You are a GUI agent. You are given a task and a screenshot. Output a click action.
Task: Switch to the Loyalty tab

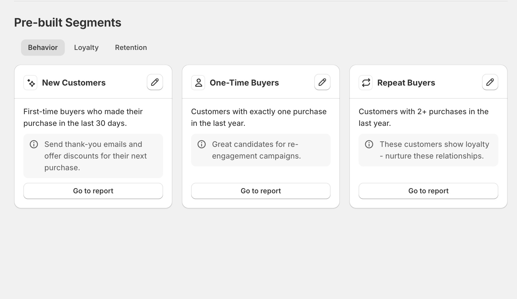point(86,47)
